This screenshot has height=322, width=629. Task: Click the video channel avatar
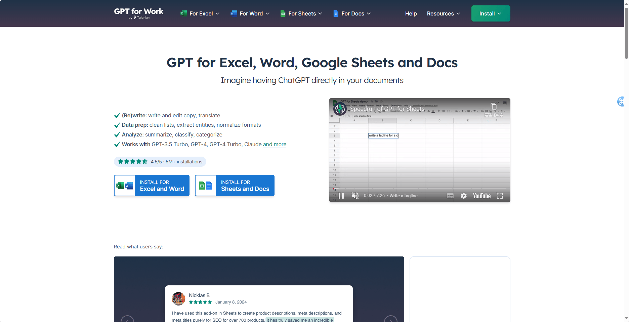coord(340,109)
